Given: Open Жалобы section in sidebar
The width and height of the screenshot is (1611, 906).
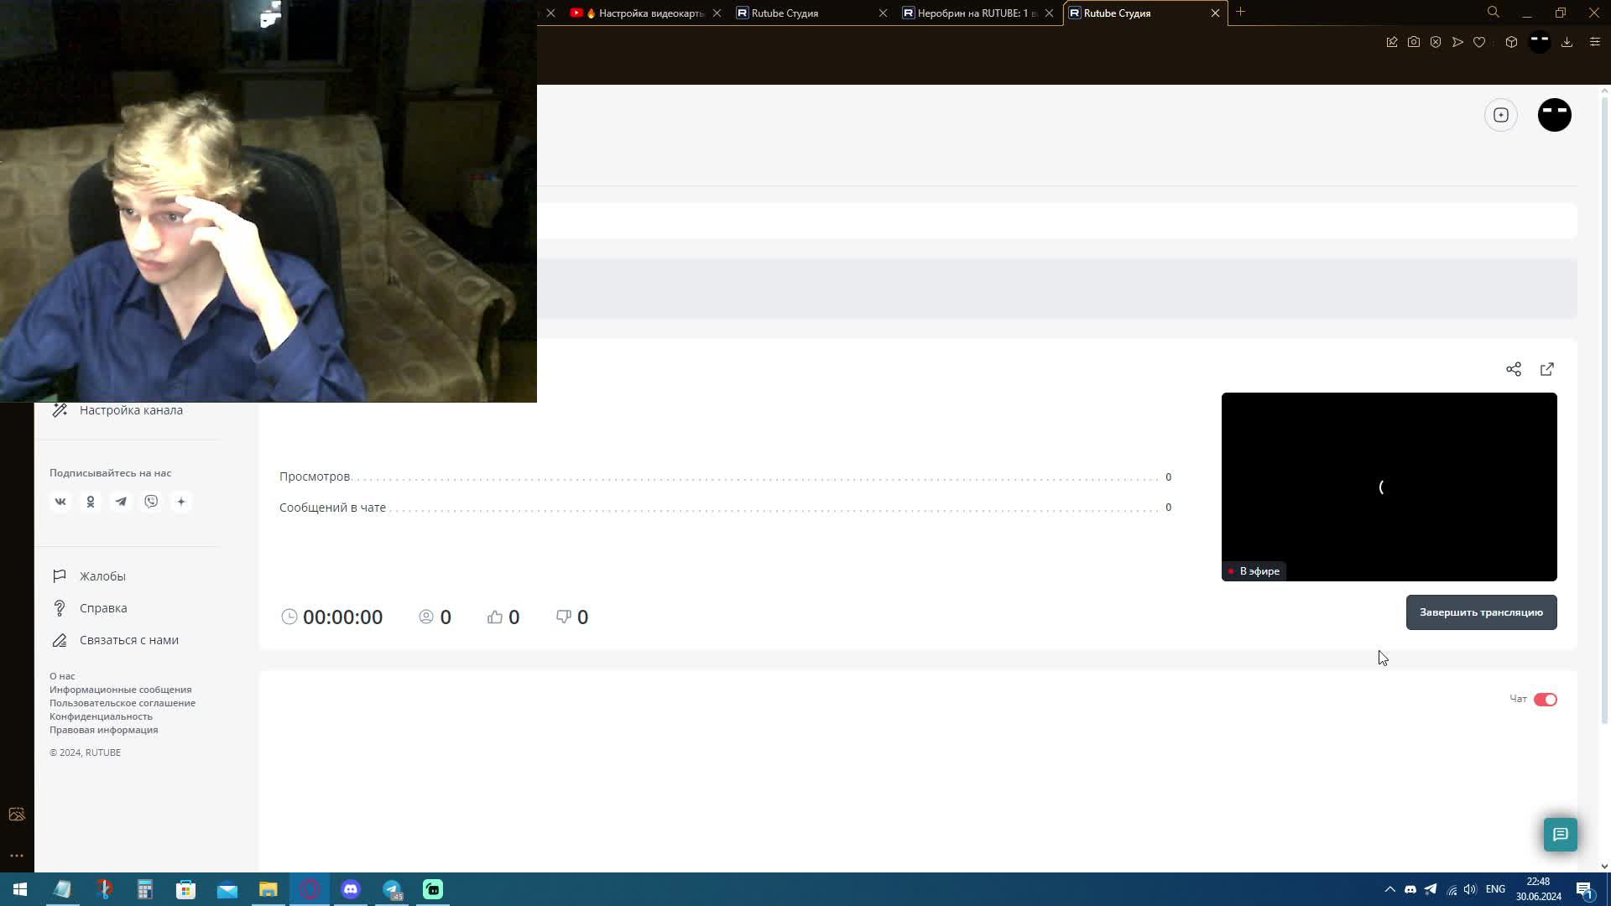Looking at the screenshot, I should [102, 576].
